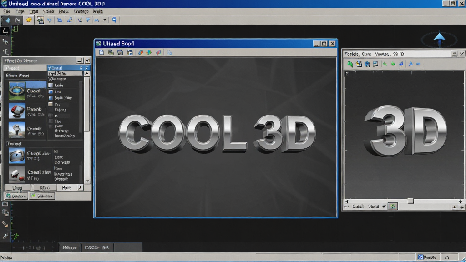Open the last menu in the menu bar

tap(98, 11)
